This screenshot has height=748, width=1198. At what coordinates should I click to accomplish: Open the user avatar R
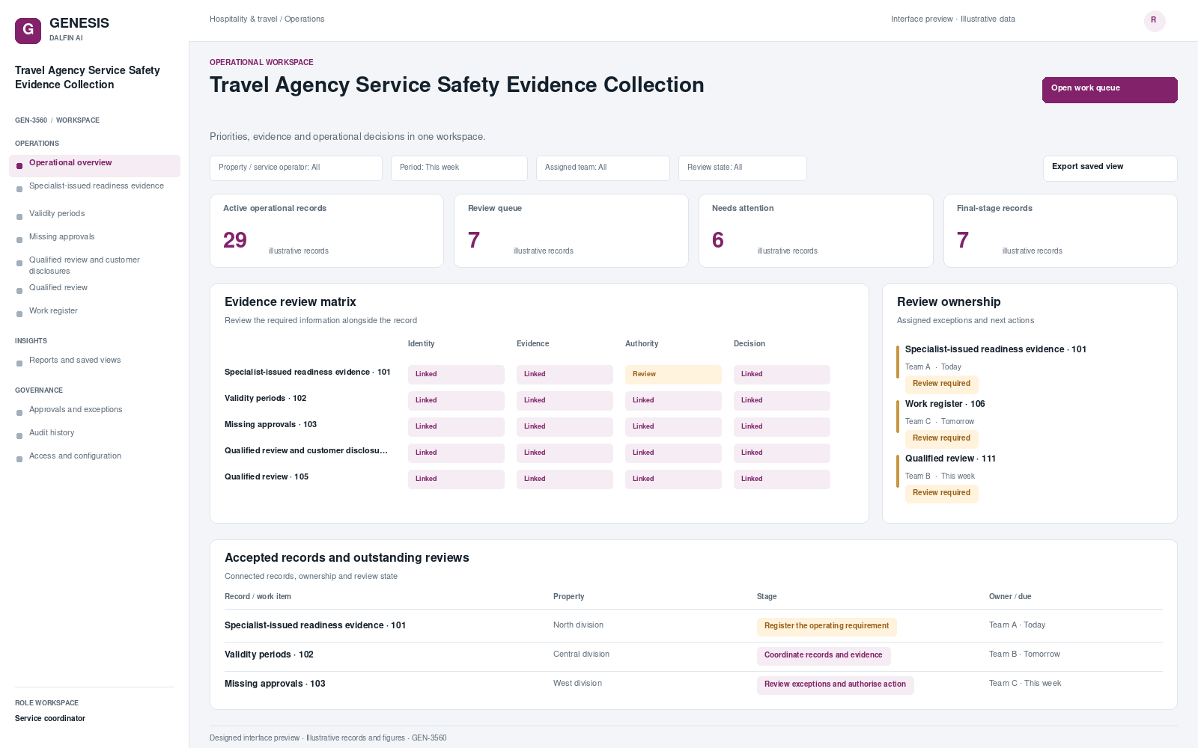point(1154,20)
